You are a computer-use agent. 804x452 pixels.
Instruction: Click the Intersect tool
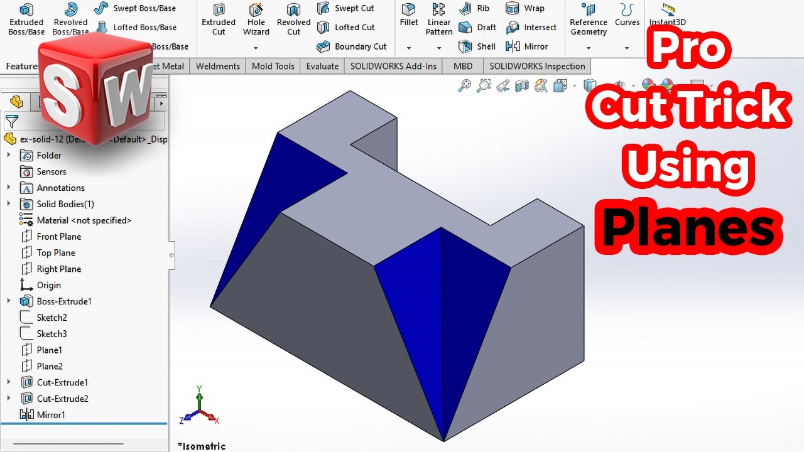[x=531, y=27]
